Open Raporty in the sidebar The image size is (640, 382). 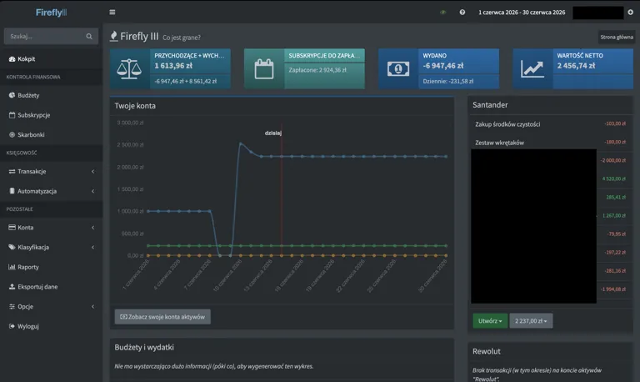pos(51,267)
